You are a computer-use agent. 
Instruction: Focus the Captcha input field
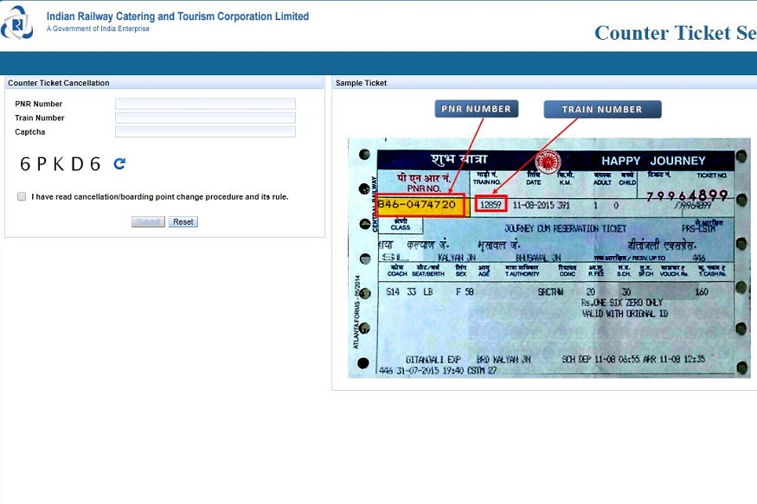tap(205, 131)
